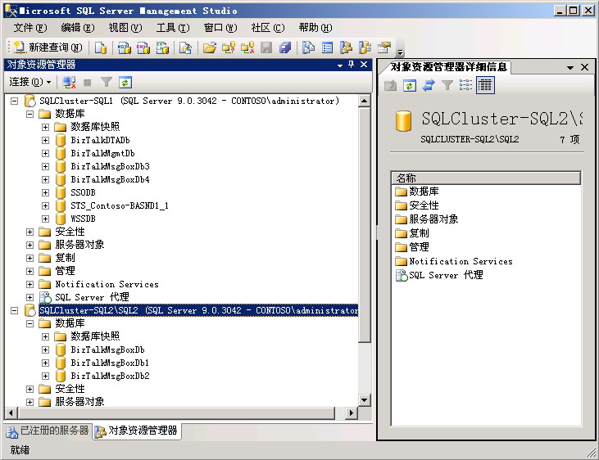Open the 帮助(H) menu

tap(315, 28)
